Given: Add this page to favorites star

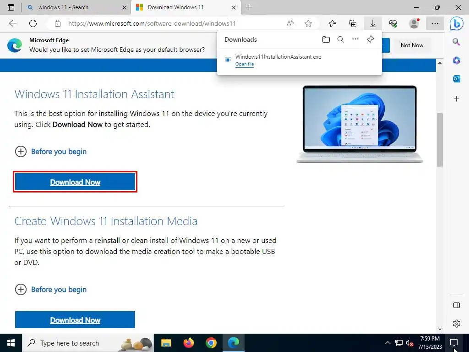Looking at the screenshot, I should [x=308, y=23].
